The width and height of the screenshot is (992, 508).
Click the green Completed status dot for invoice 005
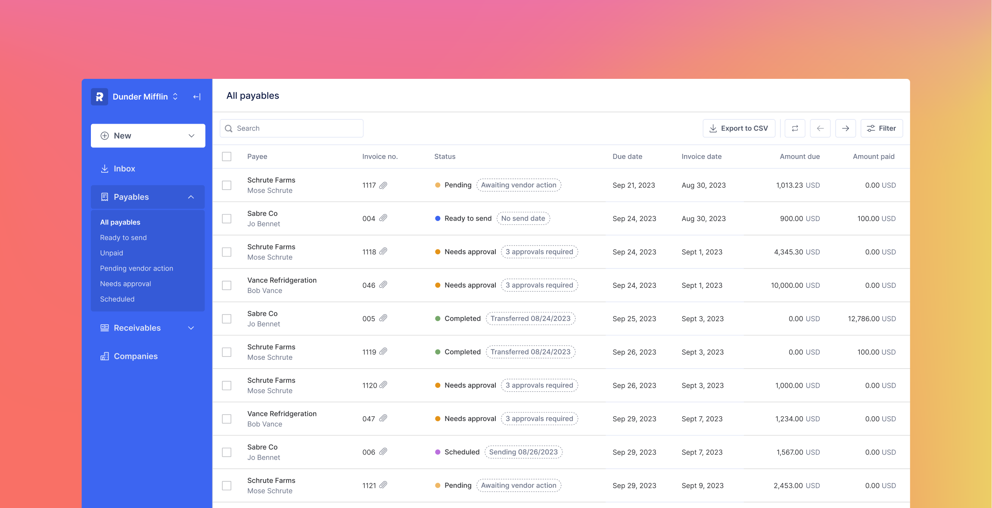tap(437, 318)
